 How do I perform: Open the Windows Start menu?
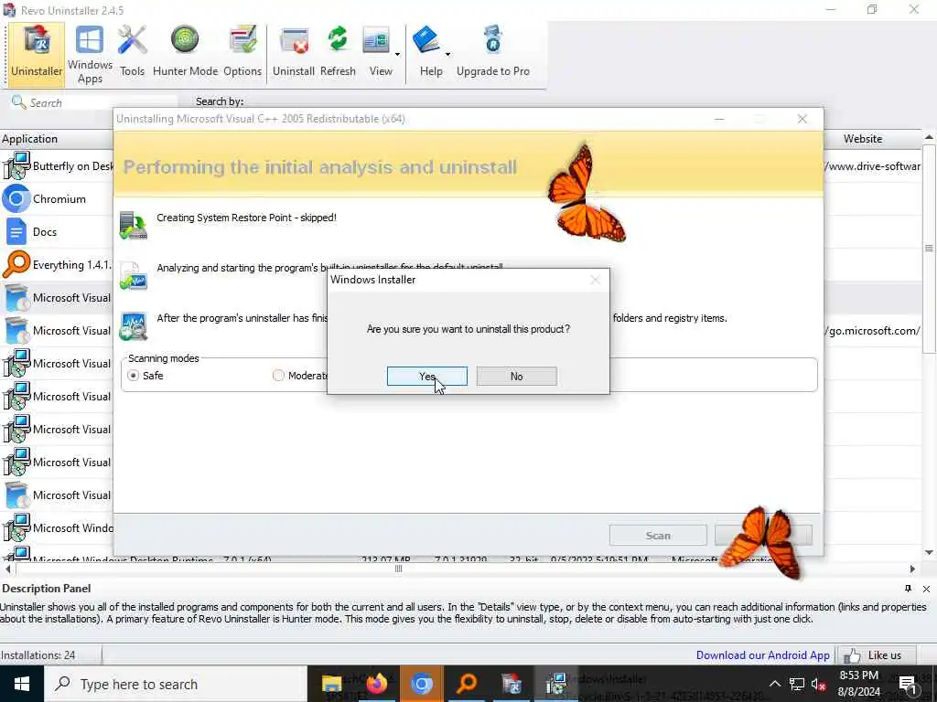(x=22, y=684)
